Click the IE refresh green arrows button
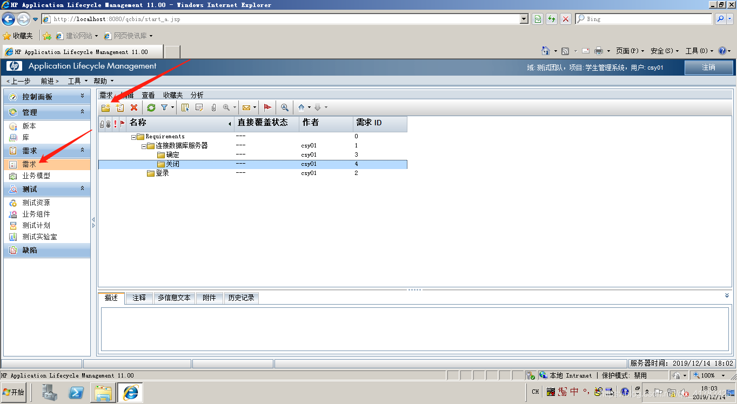Image resolution: width=737 pixels, height=404 pixels. coord(552,19)
